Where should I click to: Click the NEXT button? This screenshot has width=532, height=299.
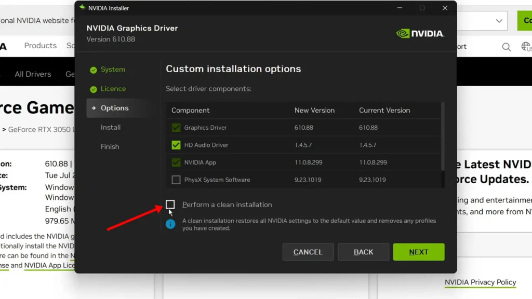click(419, 252)
